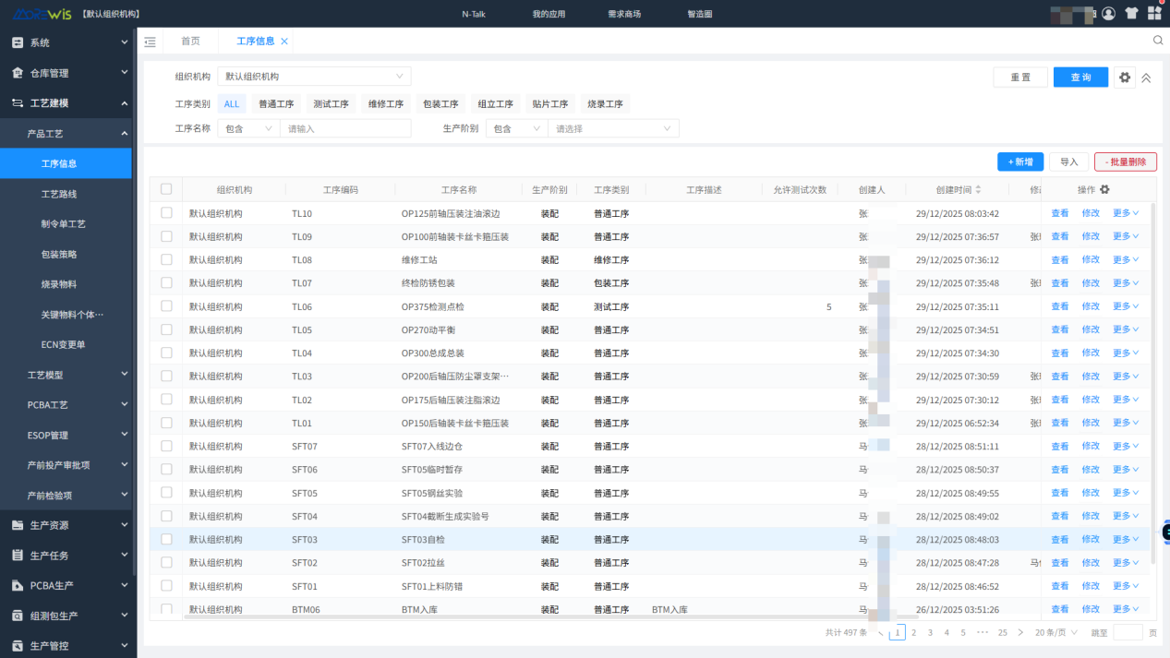Click the 系统 sidebar icon
Screen dimensions: 1170x658
(17, 43)
